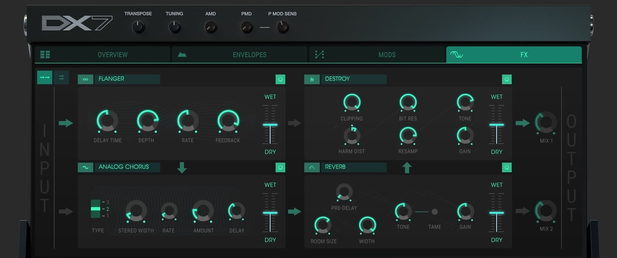This screenshot has height=258, width=617.
Task: Click the Flanger Depth knob
Action: coord(148,121)
